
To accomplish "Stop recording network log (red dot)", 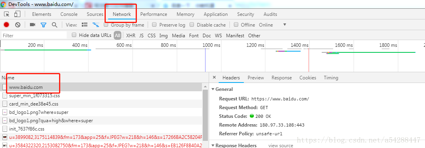I will pyautogui.click(x=6, y=25).
